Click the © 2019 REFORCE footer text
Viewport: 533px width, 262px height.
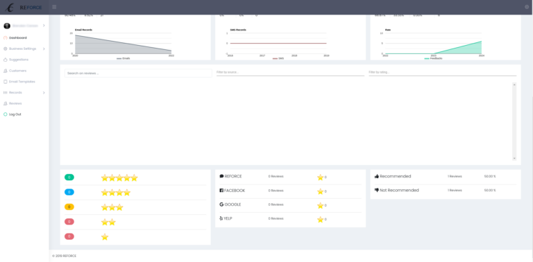pyautogui.click(x=65, y=256)
